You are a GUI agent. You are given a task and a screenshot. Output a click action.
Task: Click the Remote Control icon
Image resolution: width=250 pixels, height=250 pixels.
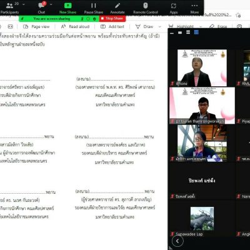146,8
